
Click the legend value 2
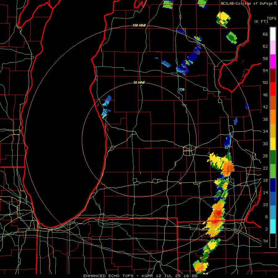click(266, 229)
